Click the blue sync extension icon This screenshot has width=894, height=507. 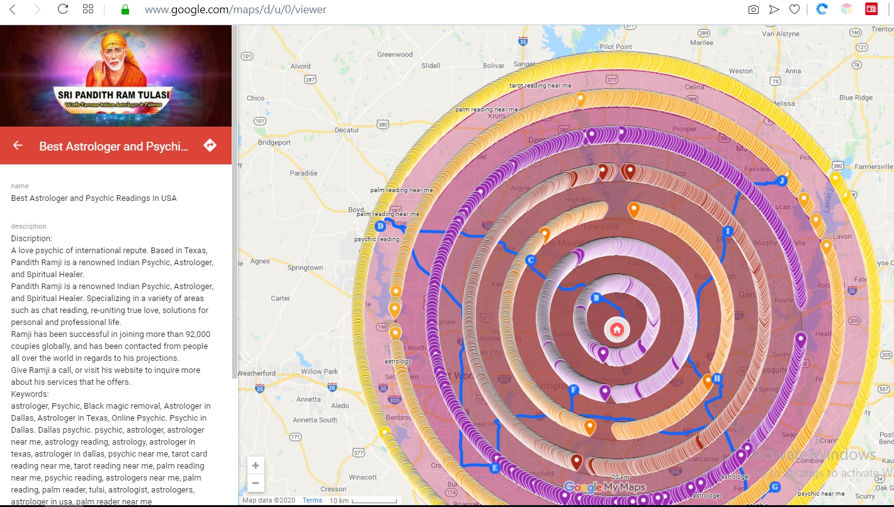[x=822, y=9]
